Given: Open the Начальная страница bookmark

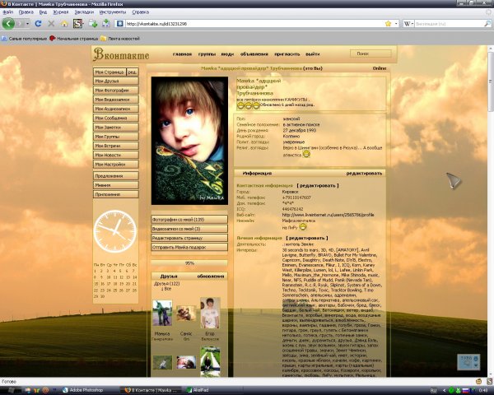Looking at the screenshot, I should (x=74, y=39).
